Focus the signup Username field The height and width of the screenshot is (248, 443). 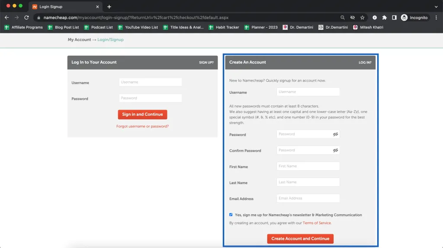coord(308,92)
